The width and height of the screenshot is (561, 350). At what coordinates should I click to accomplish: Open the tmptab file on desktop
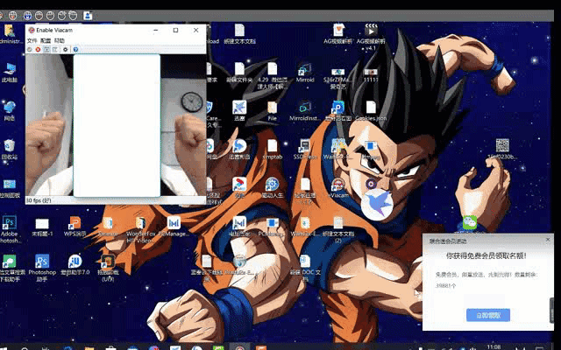click(x=273, y=150)
